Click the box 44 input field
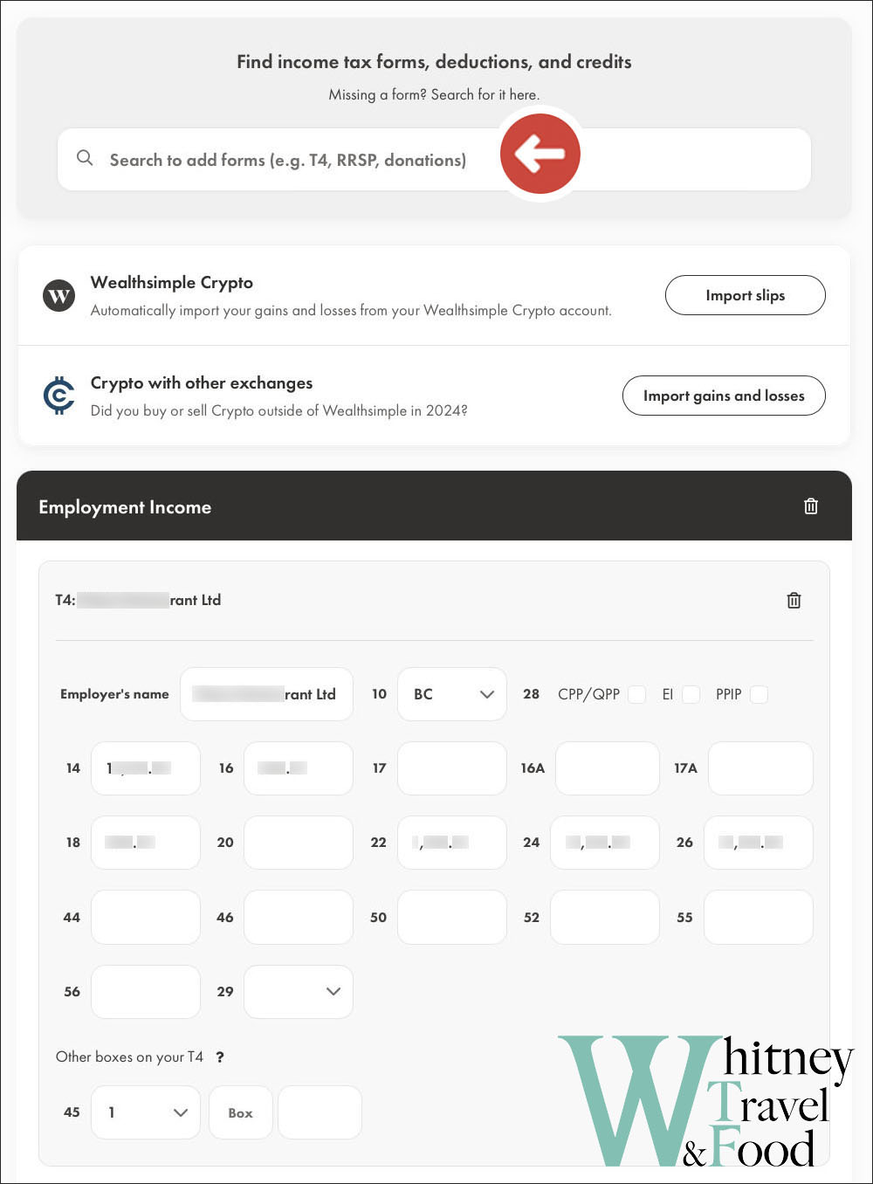 [x=145, y=917]
